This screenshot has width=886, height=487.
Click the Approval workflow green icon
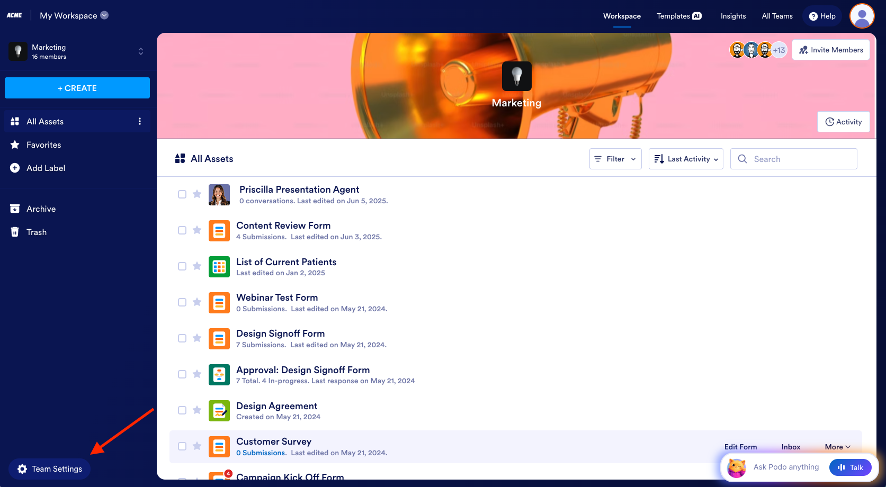(219, 375)
